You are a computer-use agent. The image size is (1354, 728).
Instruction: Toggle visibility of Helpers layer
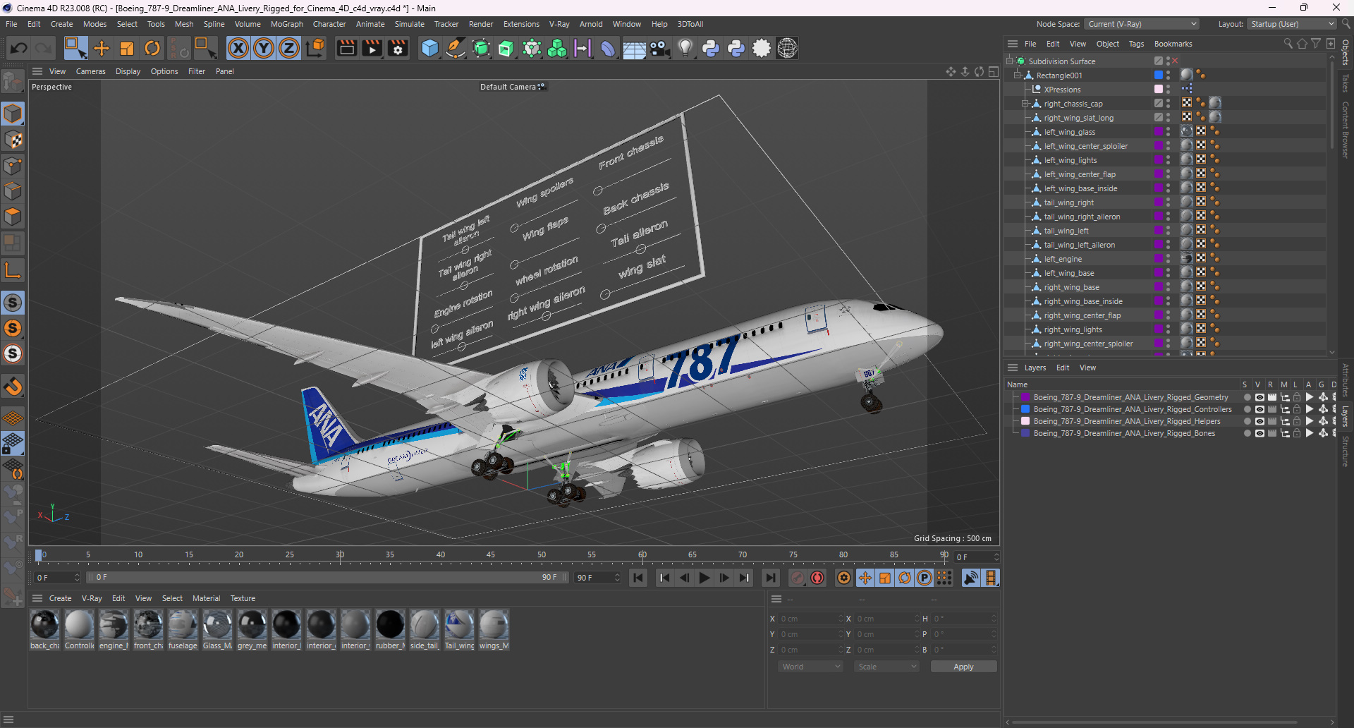[1260, 421]
